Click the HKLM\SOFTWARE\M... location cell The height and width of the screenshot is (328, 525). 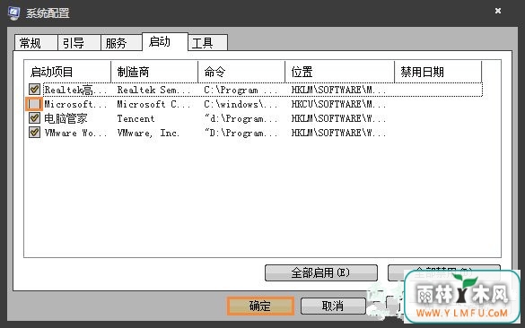[x=338, y=90]
